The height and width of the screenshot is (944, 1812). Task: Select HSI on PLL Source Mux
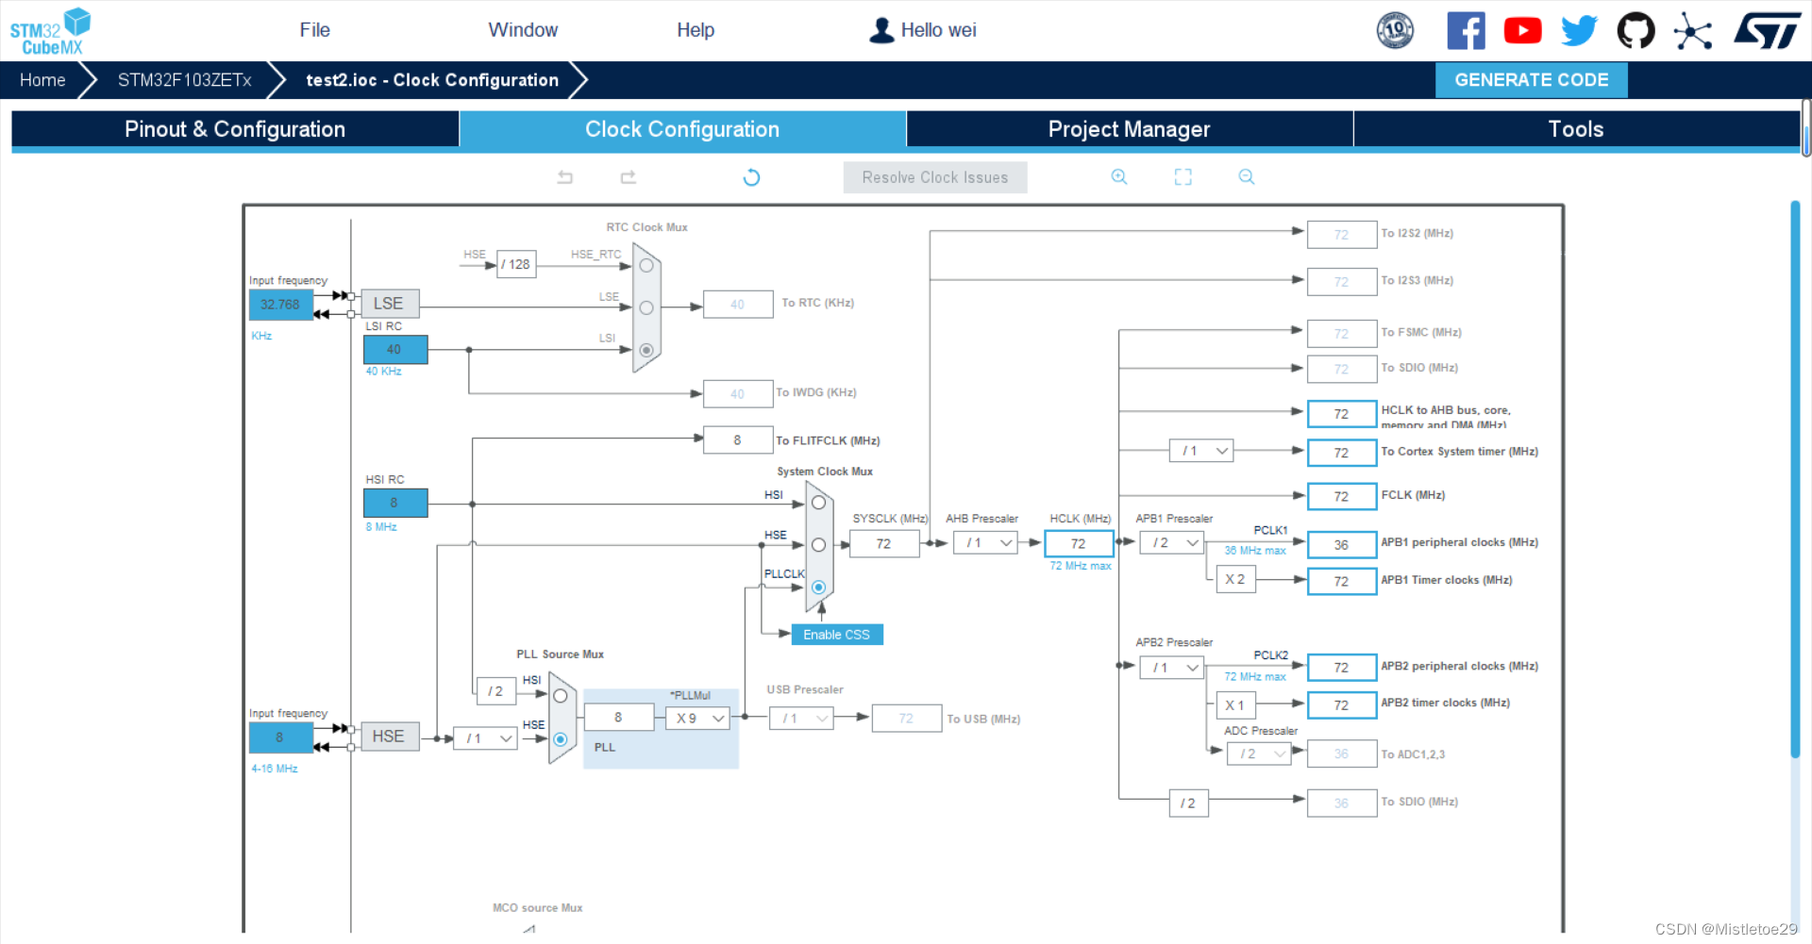point(560,696)
